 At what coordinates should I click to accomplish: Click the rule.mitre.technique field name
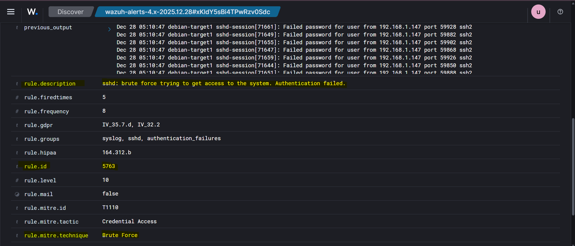pos(56,236)
